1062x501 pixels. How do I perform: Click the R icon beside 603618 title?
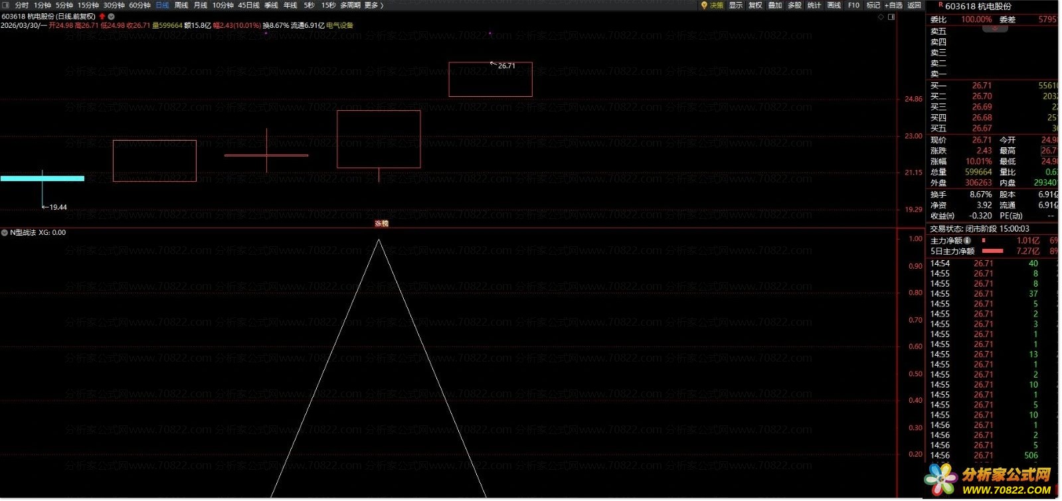coord(940,5)
